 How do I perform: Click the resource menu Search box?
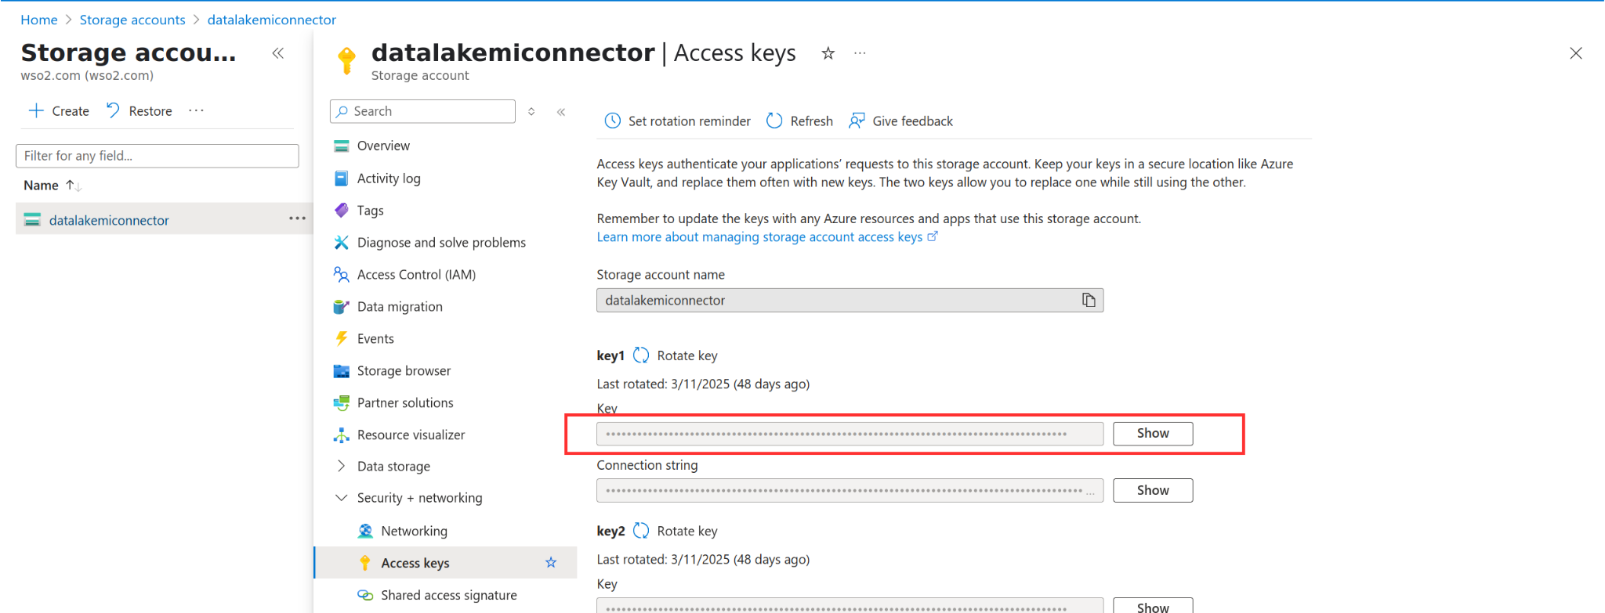[422, 111]
